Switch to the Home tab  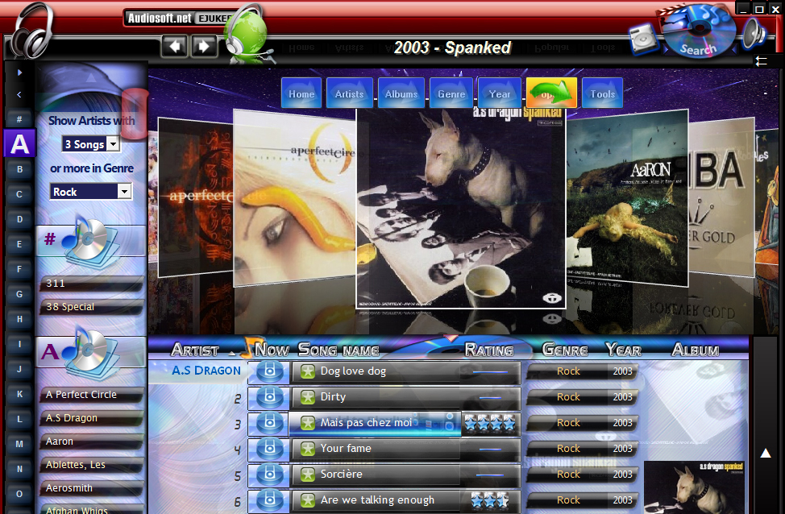pyautogui.click(x=301, y=93)
